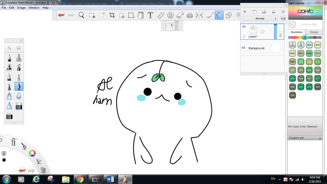Open Google Chrome from taskbar
The height and width of the screenshot is (184, 327).
pyautogui.click(x=80, y=180)
